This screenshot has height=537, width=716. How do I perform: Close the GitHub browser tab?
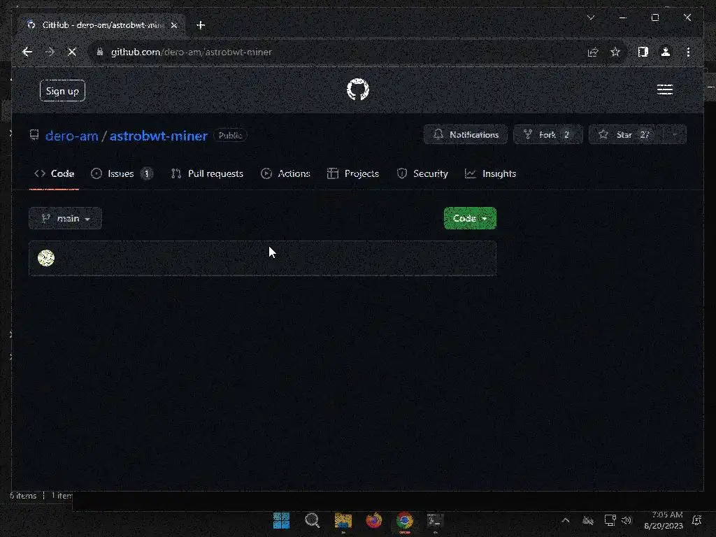pyautogui.click(x=174, y=25)
